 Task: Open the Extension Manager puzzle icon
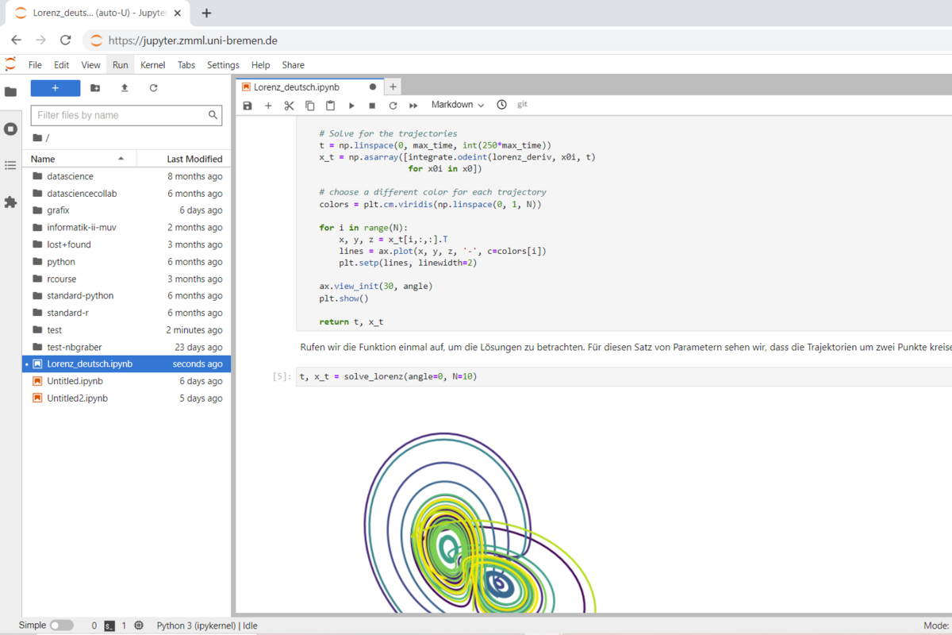pos(10,202)
